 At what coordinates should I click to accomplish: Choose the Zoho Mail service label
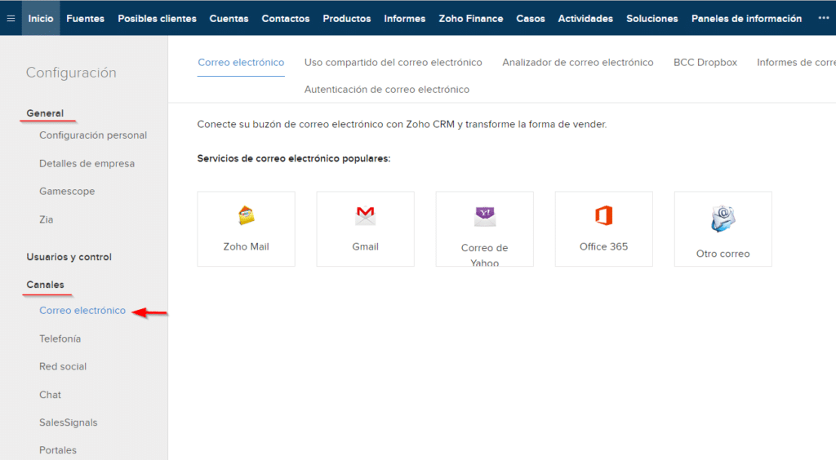tap(247, 246)
